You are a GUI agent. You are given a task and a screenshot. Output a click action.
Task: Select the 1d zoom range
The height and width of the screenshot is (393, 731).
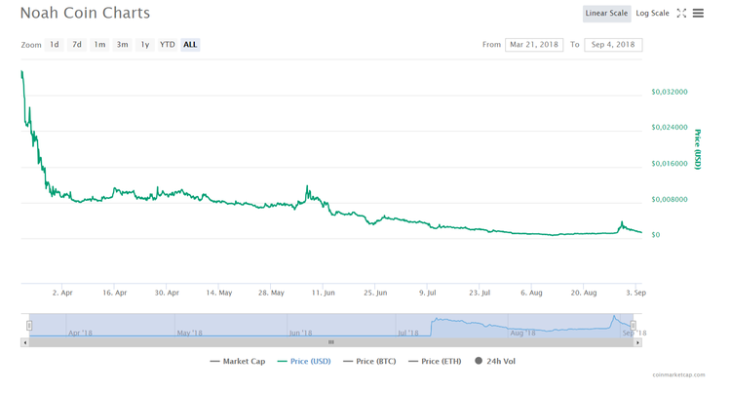55,45
